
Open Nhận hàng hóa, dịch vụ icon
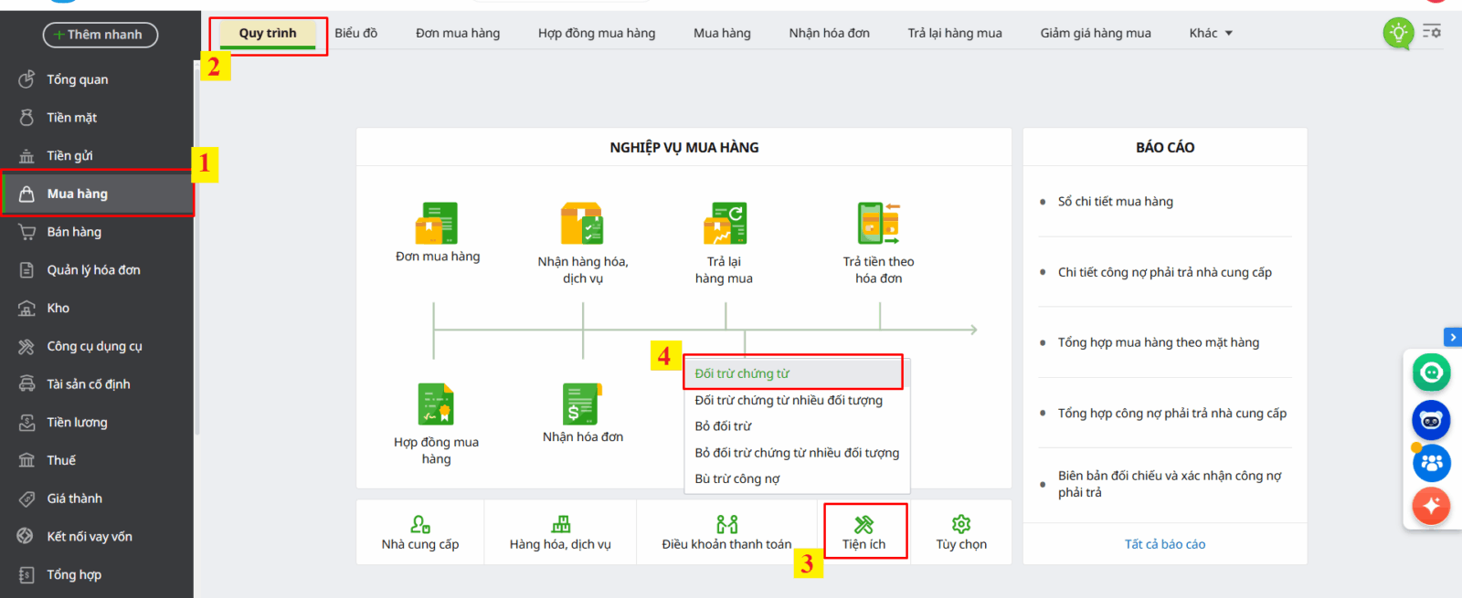tap(582, 224)
